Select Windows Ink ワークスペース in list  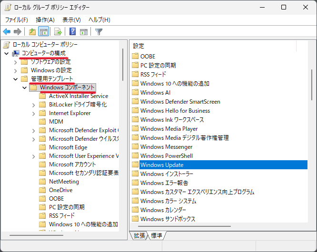point(172,120)
